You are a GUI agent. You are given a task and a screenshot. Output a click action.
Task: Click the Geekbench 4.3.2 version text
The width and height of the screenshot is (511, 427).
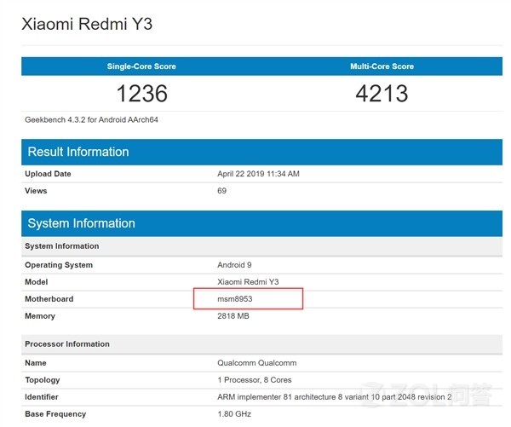coord(91,119)
